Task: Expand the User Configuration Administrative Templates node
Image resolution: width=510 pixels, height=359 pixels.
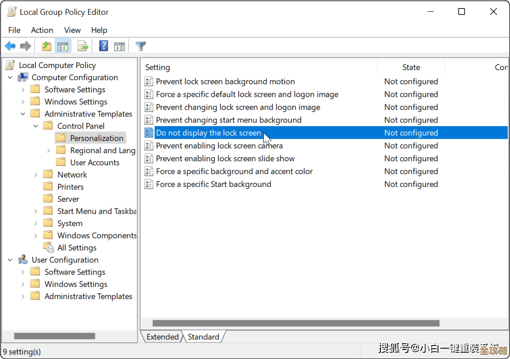Action: tap(23, 296)
